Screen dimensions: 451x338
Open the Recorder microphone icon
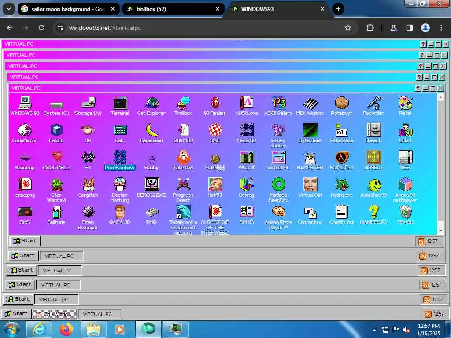373,106
